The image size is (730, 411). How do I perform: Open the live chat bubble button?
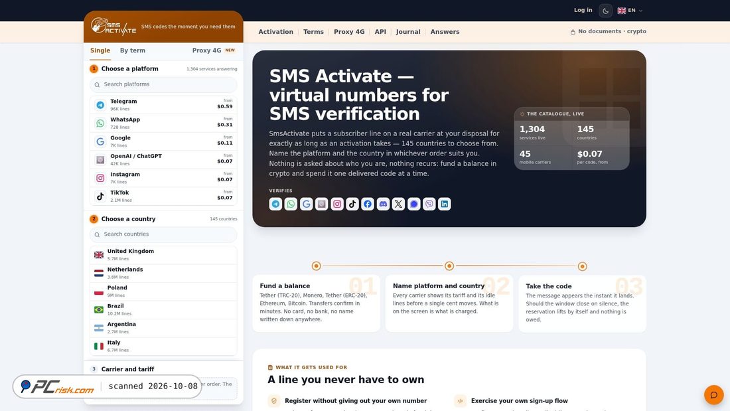[713, 395]
